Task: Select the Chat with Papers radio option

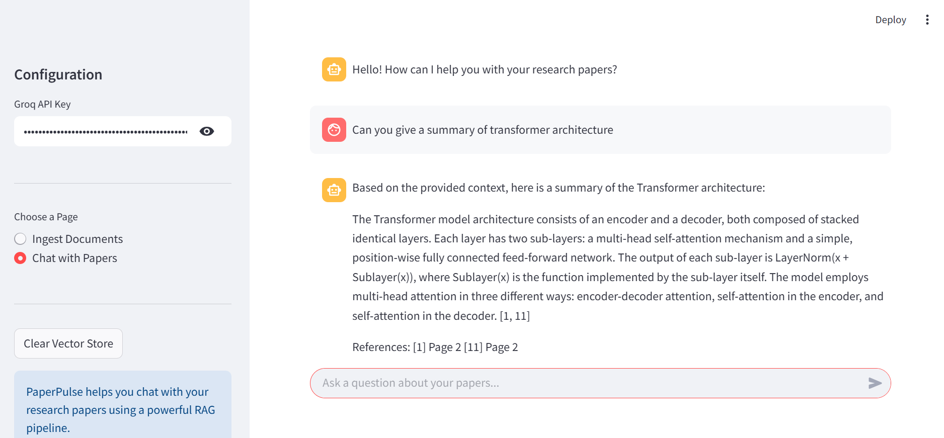Action: (20, 258)
